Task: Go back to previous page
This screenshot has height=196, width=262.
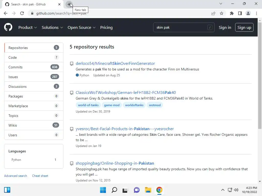Action: (x=6, y=13)
